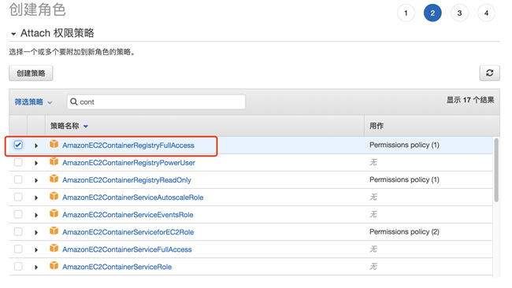Check AmazonEC2ContainerServiceFullAccess checkbox
Viewport: 512px width, 288px height.
point(18,249)
